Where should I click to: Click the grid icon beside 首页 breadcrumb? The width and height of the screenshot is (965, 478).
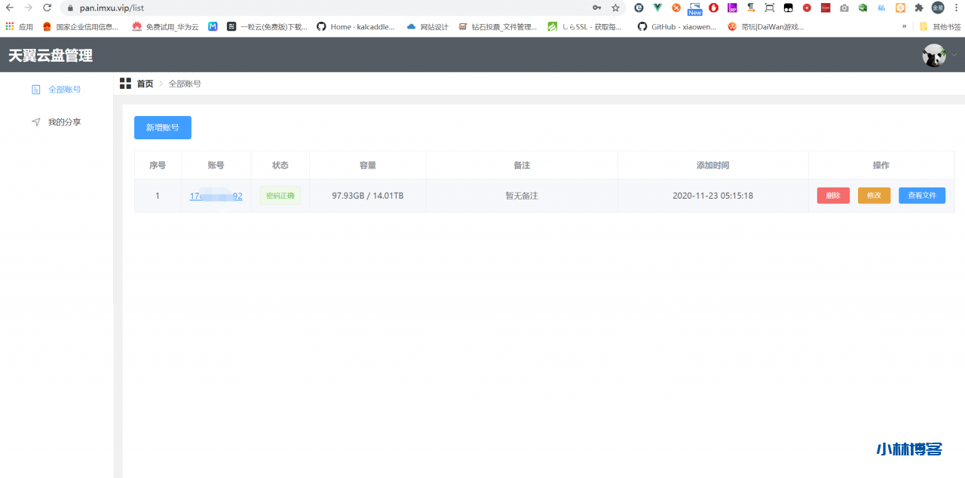(125, 84)
